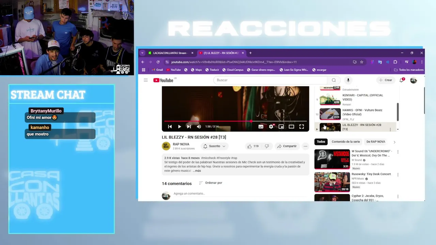This screenshot has width=436, height=245.
Task: Open the Compartir share button
Action: point(287,146)
